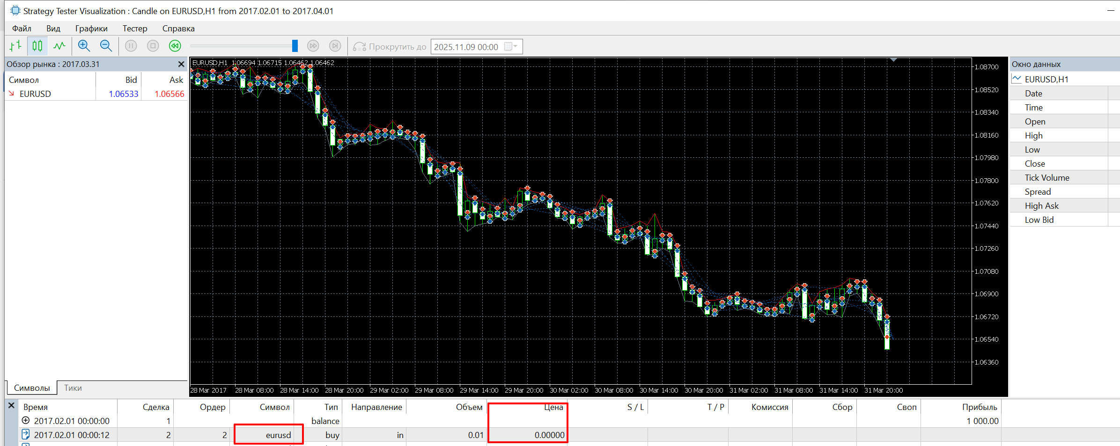Viewport: 1120px width, 446px height.
Task: Switch to the Символы tab
Action: click(x=32, y=388)
